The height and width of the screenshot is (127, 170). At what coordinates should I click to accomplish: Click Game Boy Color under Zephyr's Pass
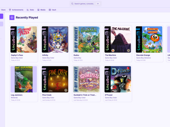[x=17, y=58]
